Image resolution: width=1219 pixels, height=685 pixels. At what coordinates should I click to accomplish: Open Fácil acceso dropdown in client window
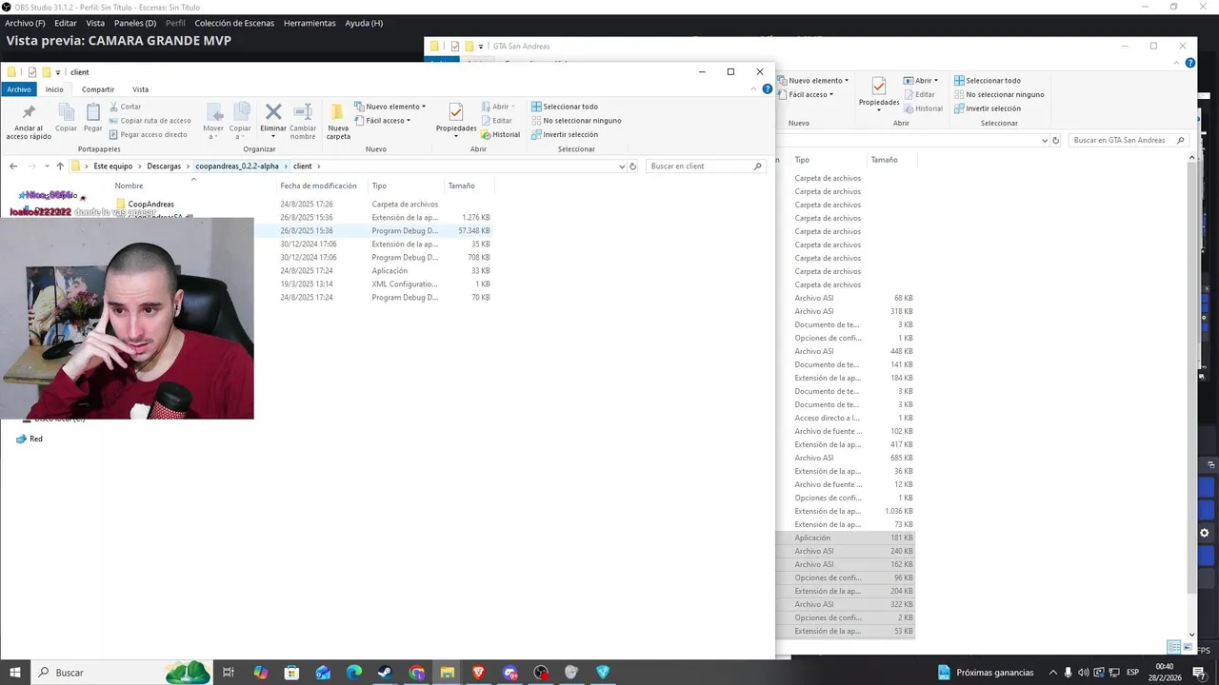pos(382,121)
